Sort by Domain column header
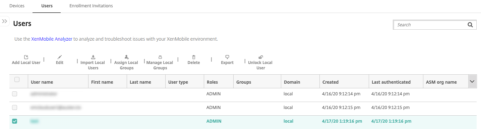Image resolution: width=481 pixels, height=129 pixels. (x=292, y=82)
